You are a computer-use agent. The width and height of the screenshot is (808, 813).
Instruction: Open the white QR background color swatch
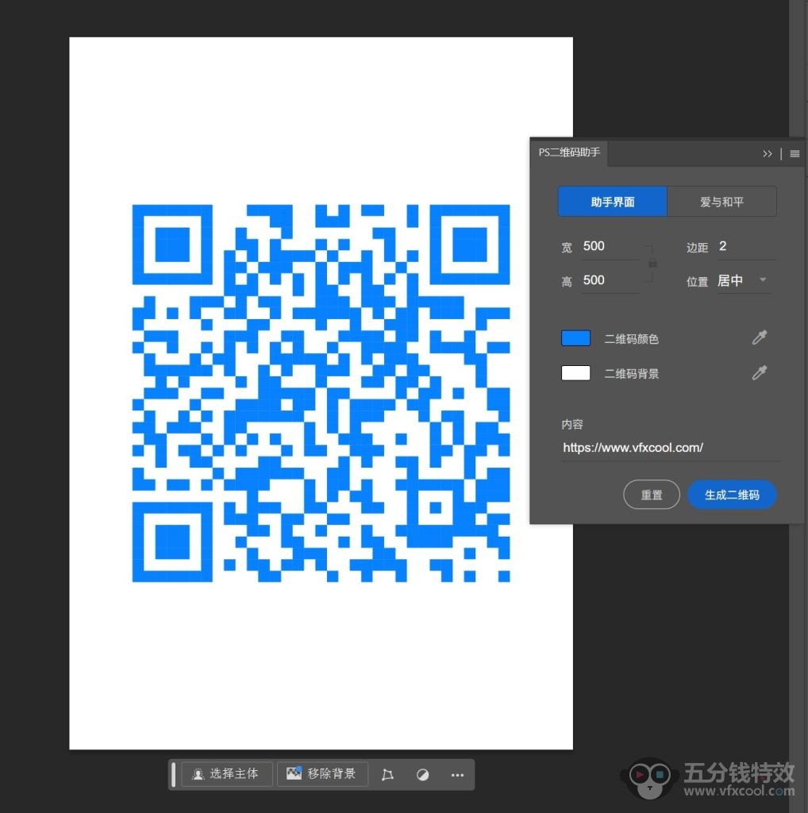[x=575, y=373]
